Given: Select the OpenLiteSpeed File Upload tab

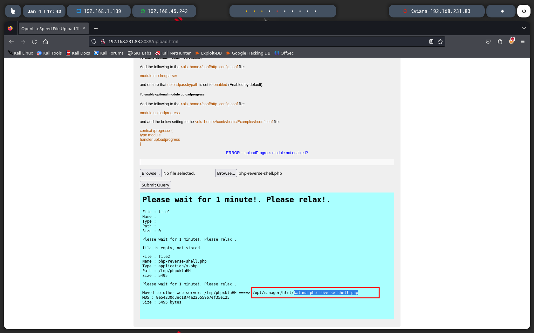Looking at the screenshot, I should (x=51, y=29).
